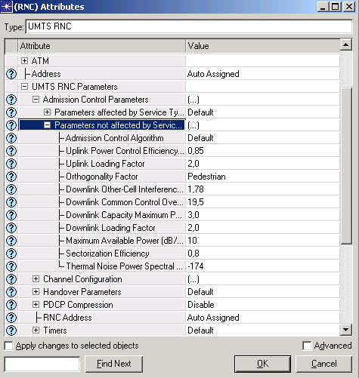Click help icon for Downlink Capacity Maximum row
359x378 pixels.
click(x=11, y=215)
